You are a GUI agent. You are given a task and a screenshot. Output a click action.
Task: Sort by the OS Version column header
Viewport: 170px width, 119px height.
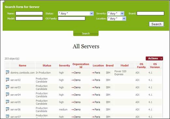point(155,66)
